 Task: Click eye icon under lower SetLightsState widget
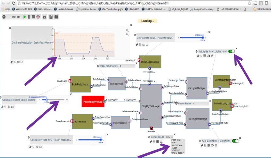[x=212, y=145]
